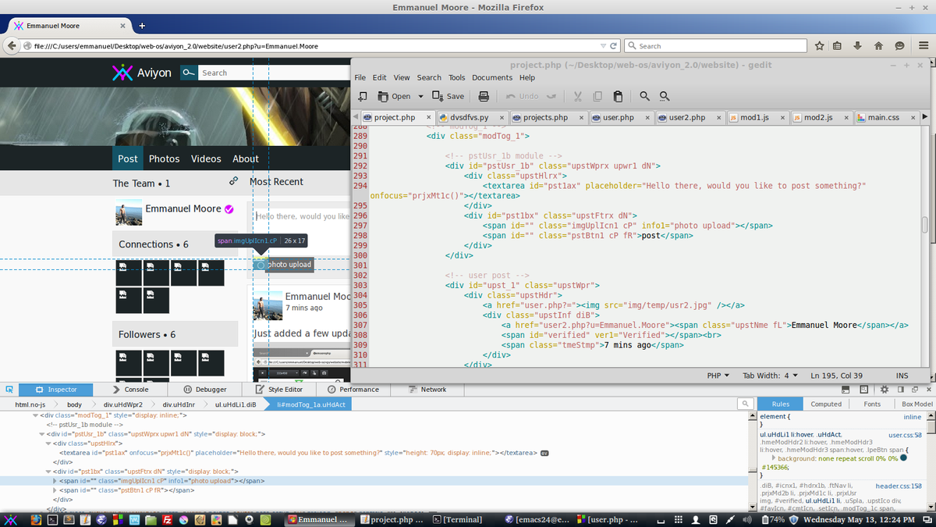Save the document in gedit

448,96
